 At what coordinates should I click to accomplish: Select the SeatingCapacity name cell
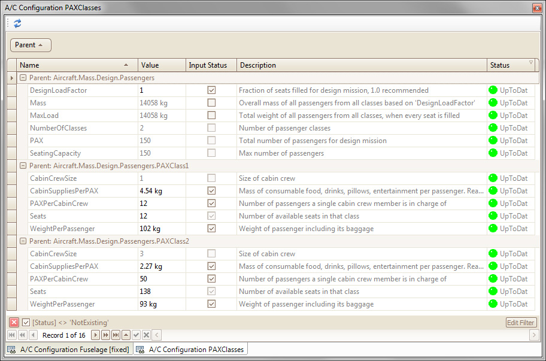[x=83, y=153]
